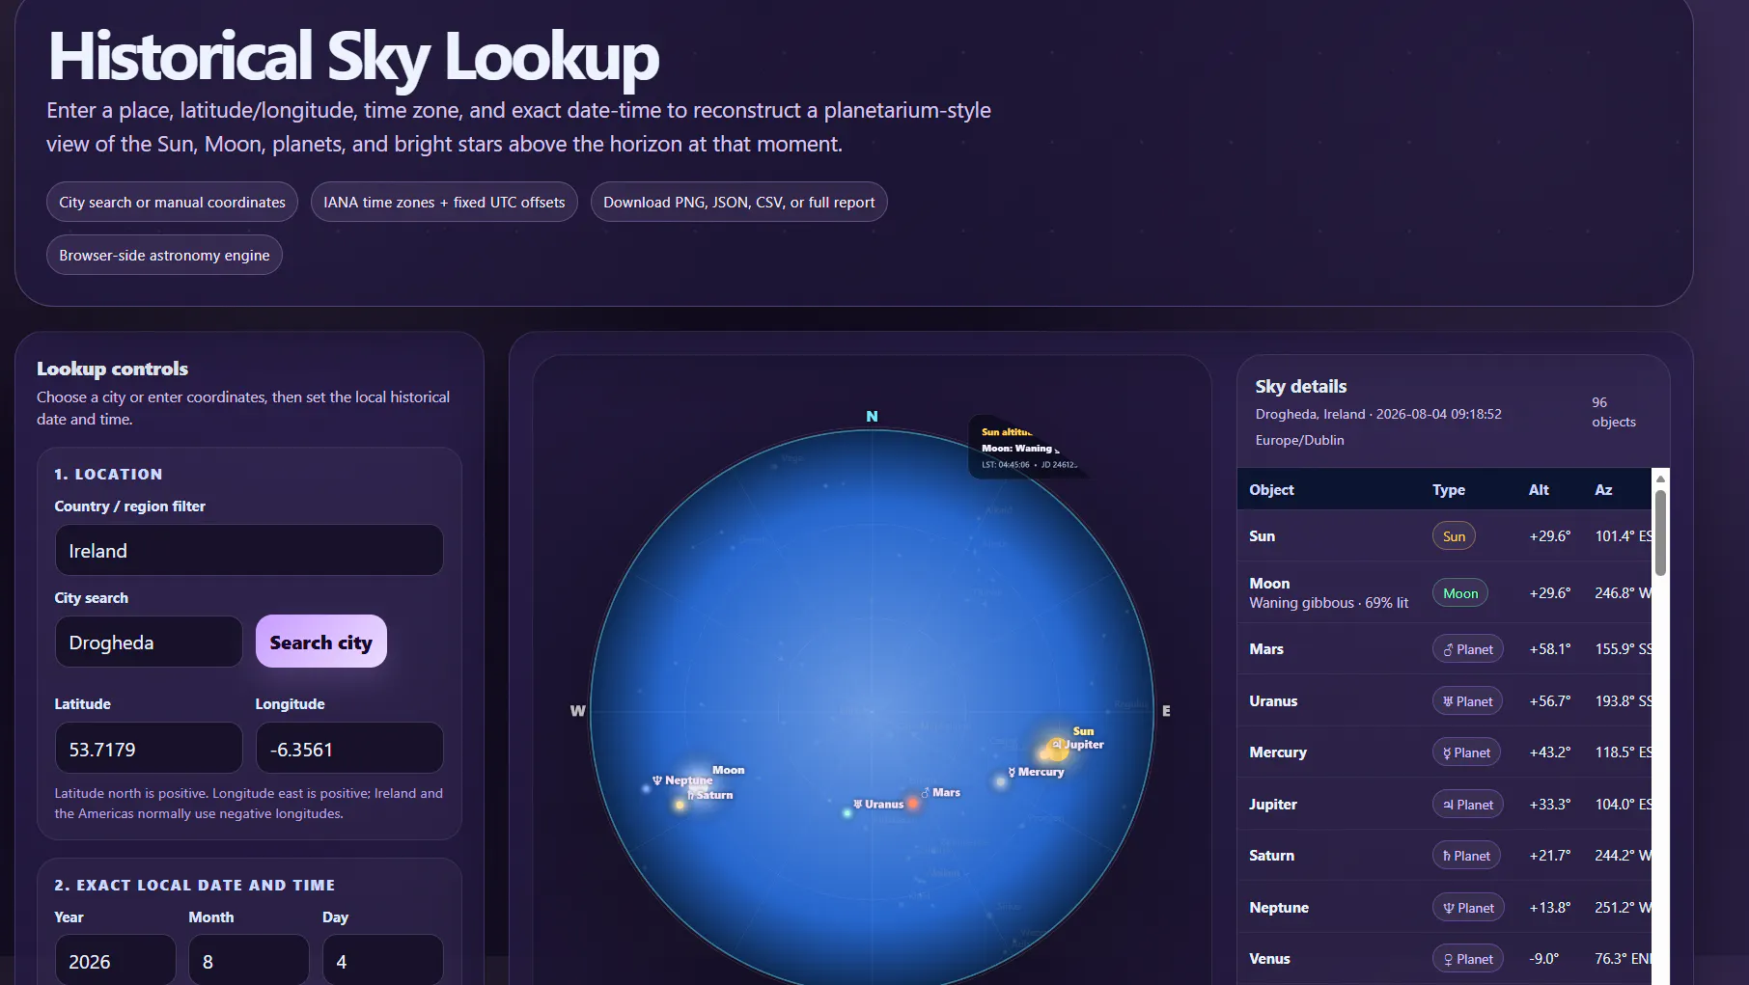Viewport: 1749px width, 985px height.
Task: Click the Saturn marker on the sky map
Action: [x=680, y=804]
